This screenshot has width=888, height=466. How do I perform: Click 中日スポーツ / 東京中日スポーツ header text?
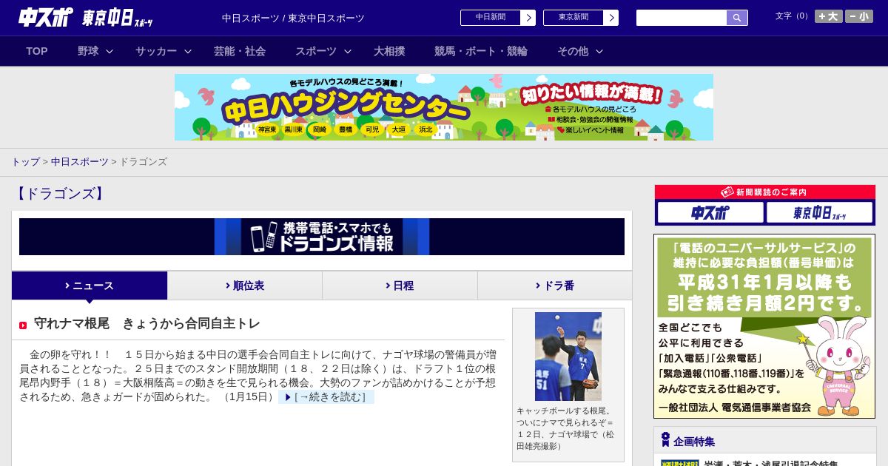point(293,18)
